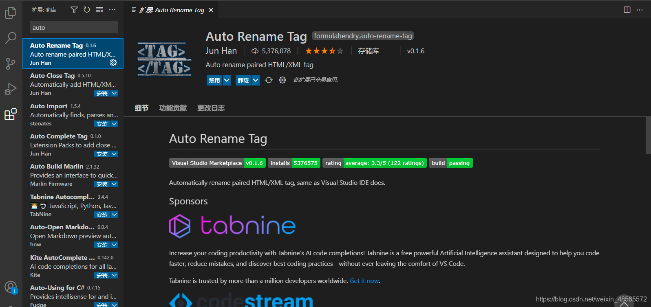Click the extension details vertical scrollbar
The image size is (651, 307).
tap(648, 136)
